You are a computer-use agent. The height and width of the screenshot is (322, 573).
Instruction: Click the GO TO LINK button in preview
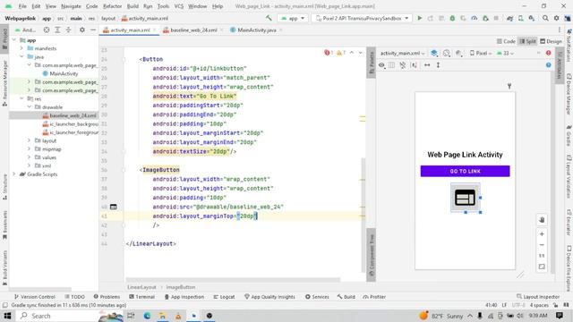pos(465,171)
